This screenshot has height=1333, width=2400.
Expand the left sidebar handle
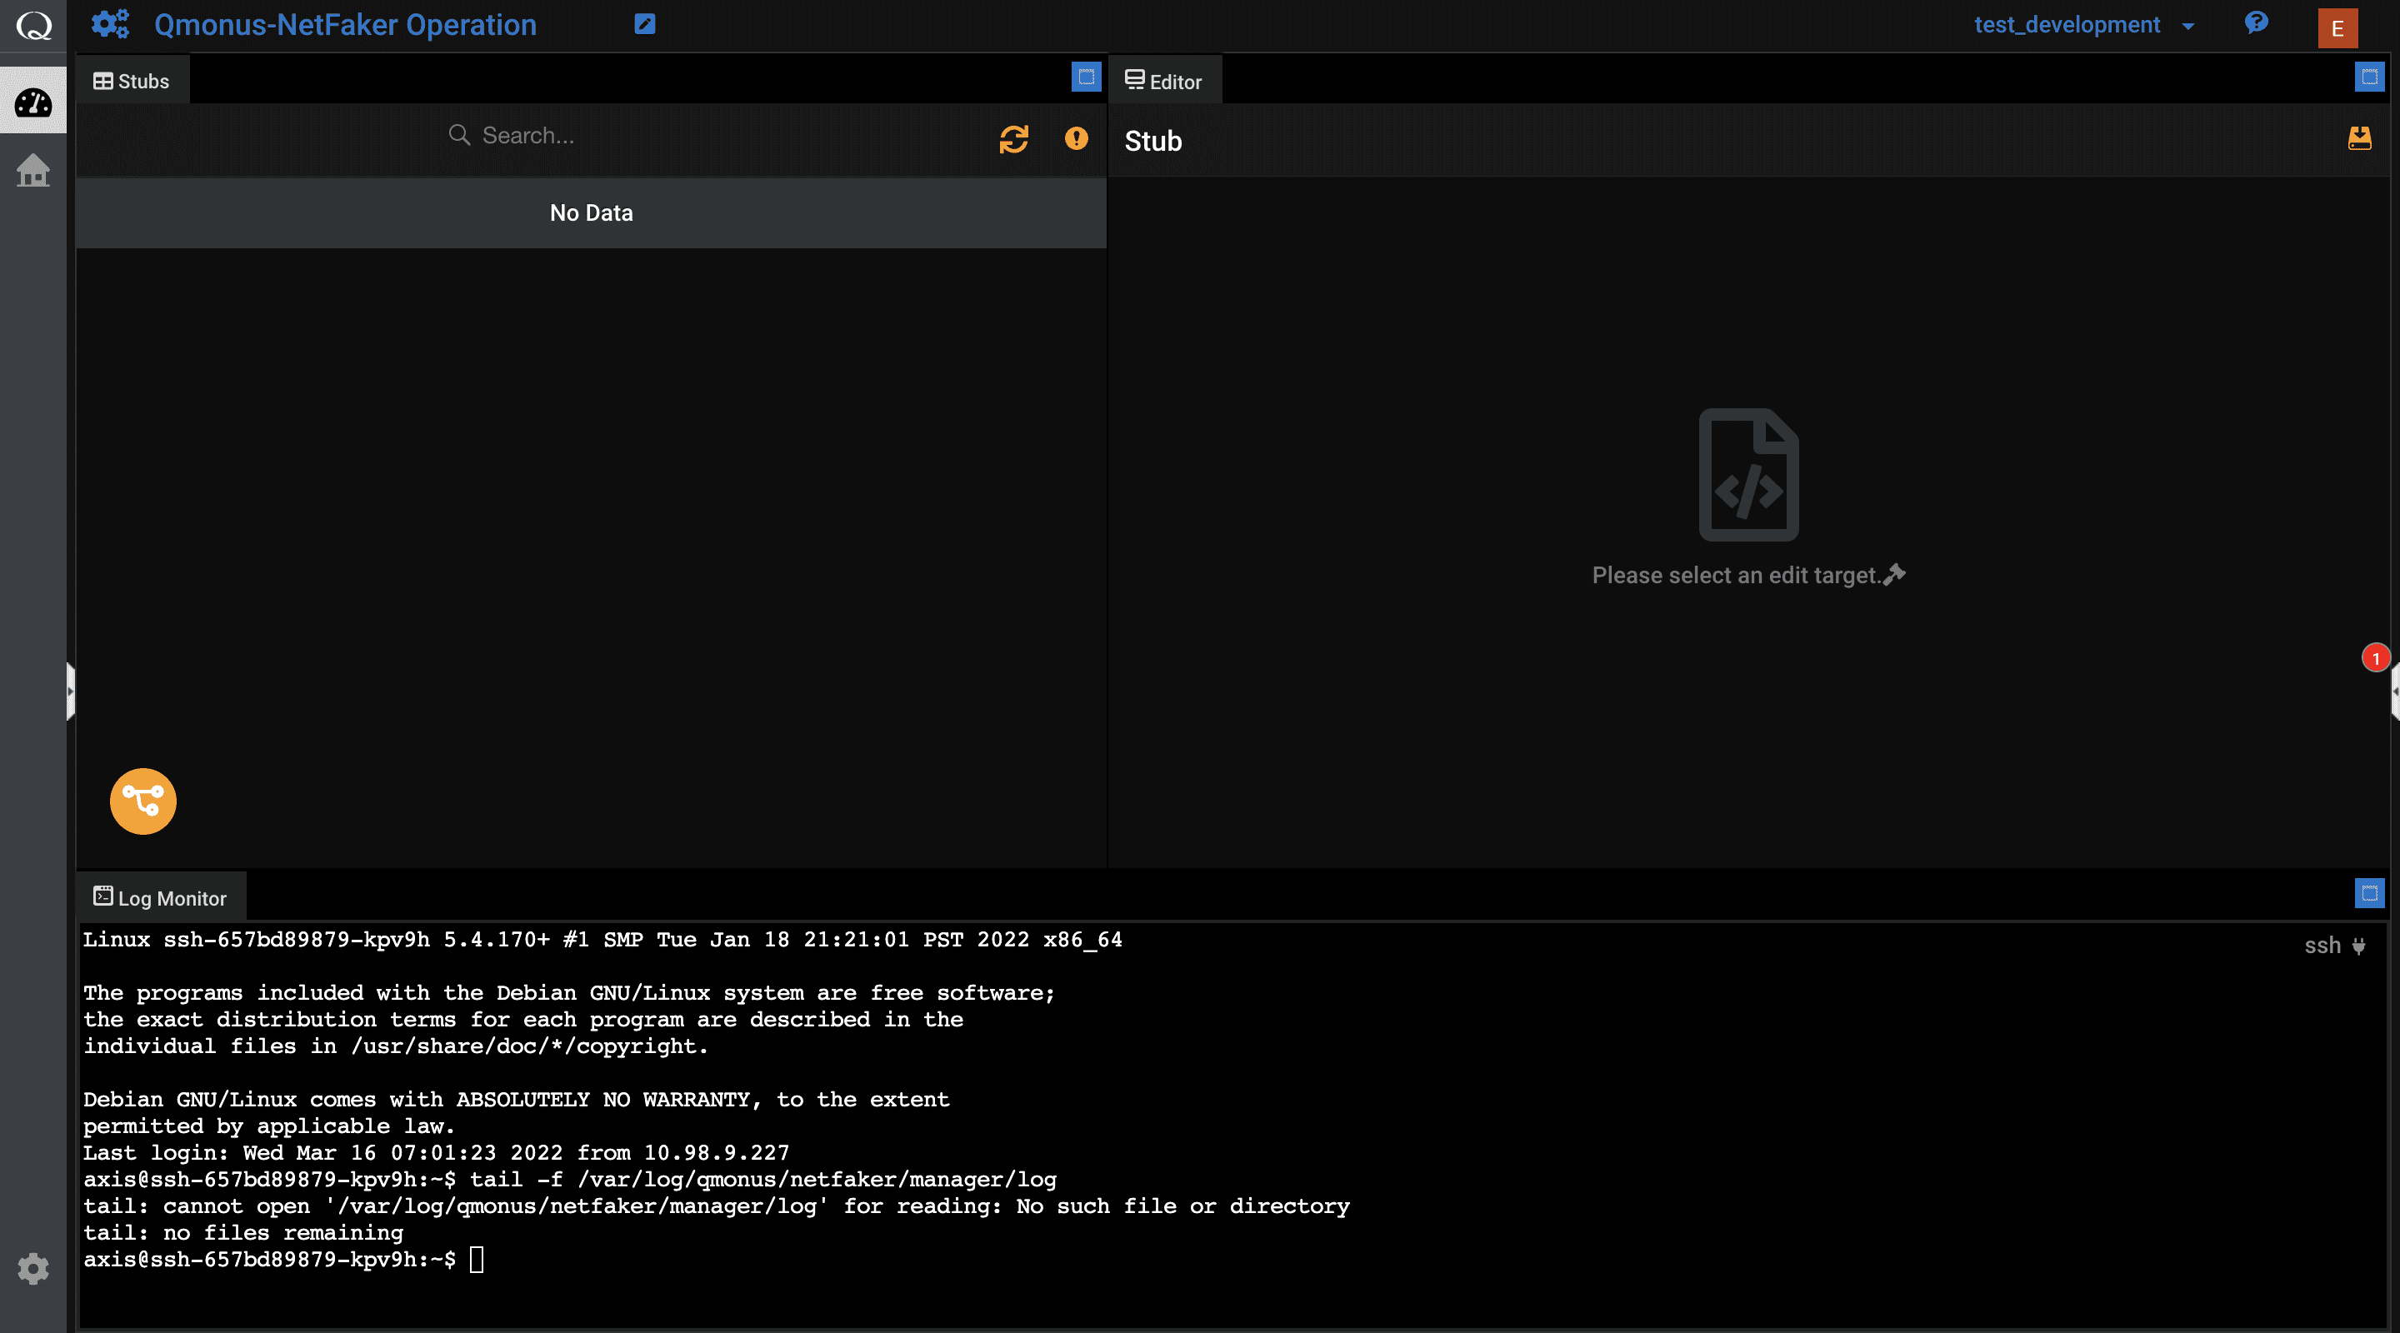coord(70,691)
